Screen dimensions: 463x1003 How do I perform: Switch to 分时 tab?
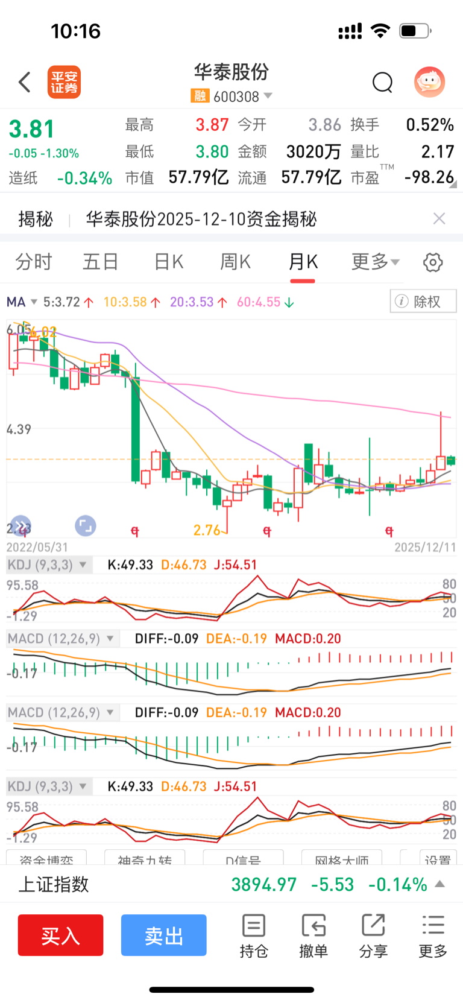(x=34, y=262)
